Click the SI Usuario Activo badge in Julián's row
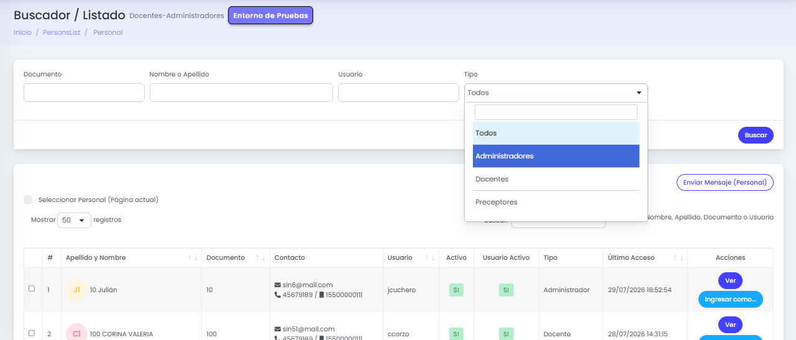The height and width of the screenshot is (340, 796). coord(506,290)
